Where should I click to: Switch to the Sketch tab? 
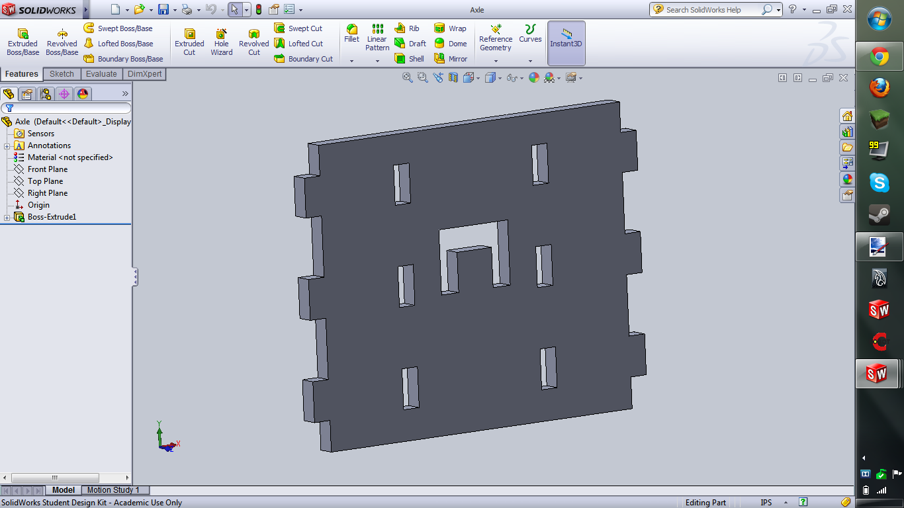pyautogui.click(x=62, y=74)
